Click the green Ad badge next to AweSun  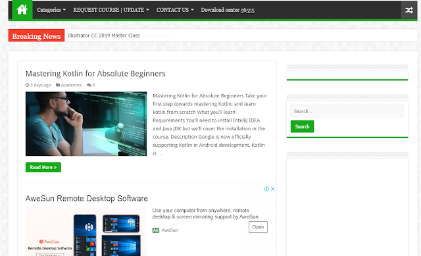[x=156, y=230]
